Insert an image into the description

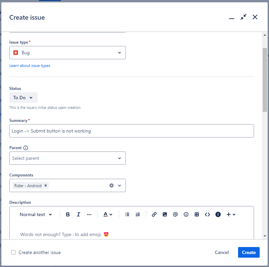[x=165, y=215]
